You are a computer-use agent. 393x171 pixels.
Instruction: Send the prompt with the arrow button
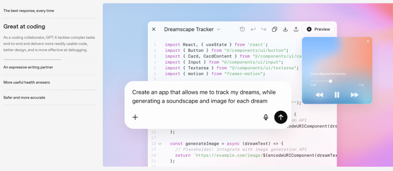coord(281,117)
